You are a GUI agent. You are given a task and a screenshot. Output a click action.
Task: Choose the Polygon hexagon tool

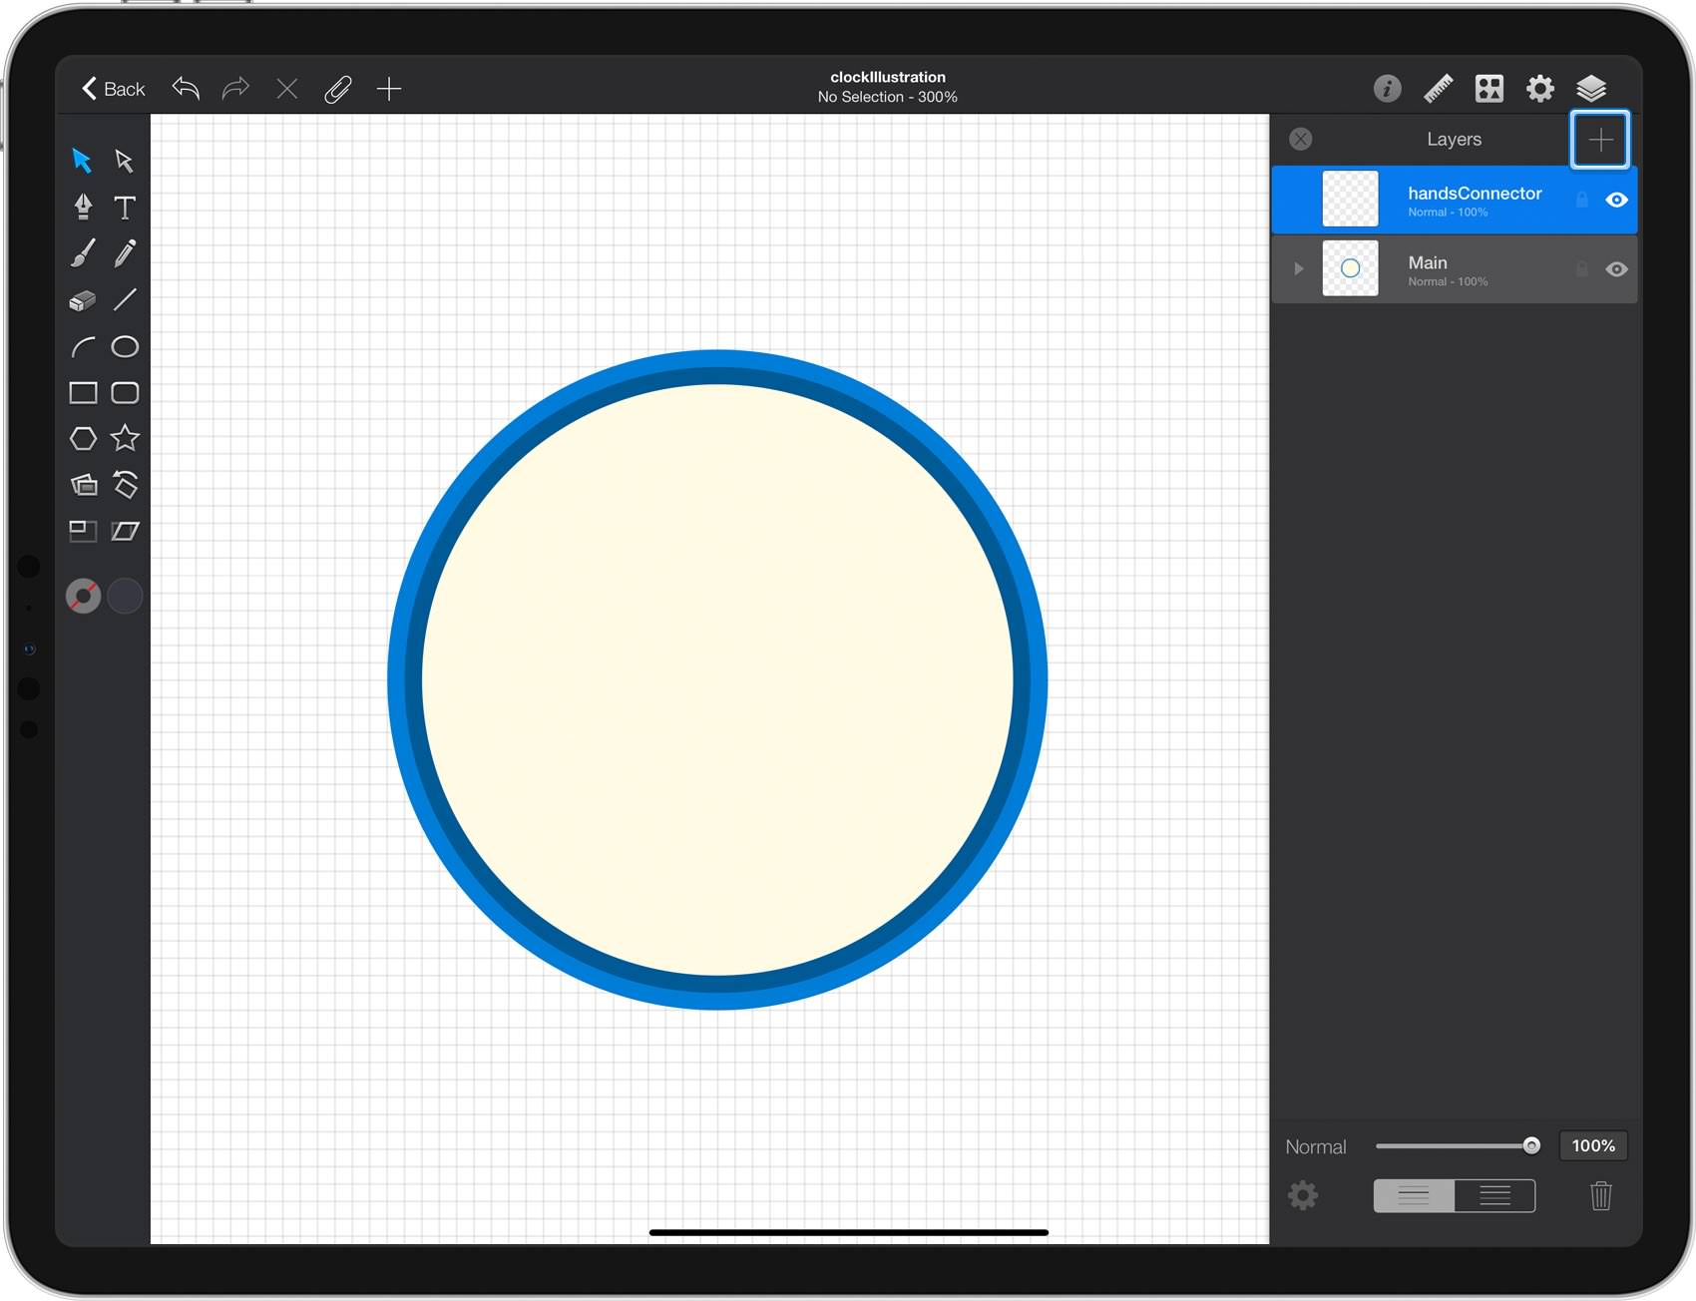pos(83,438)
